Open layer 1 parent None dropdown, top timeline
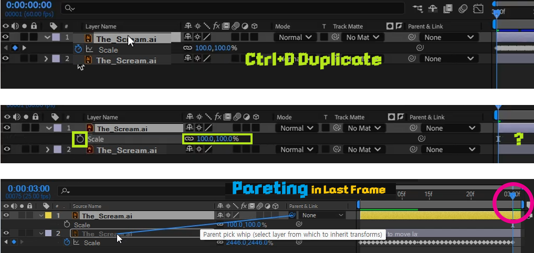Screen dimensions: 534x253 tap(449, 37)
